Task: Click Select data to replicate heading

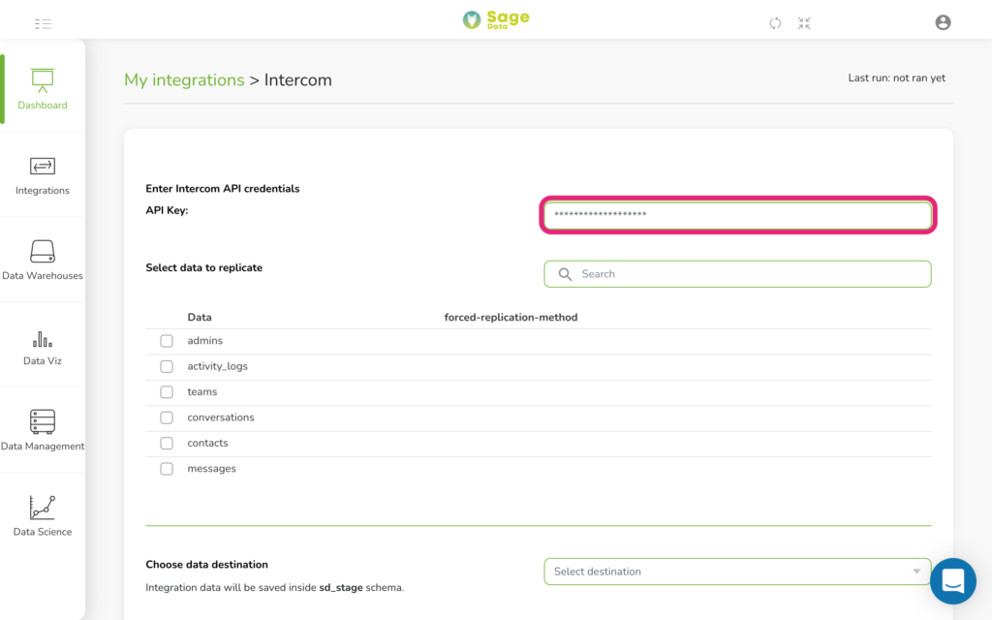Action: point(203,267)
